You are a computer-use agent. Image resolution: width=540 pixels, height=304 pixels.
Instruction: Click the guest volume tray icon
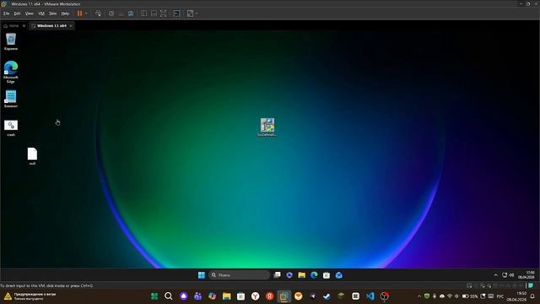click(512, 275)
